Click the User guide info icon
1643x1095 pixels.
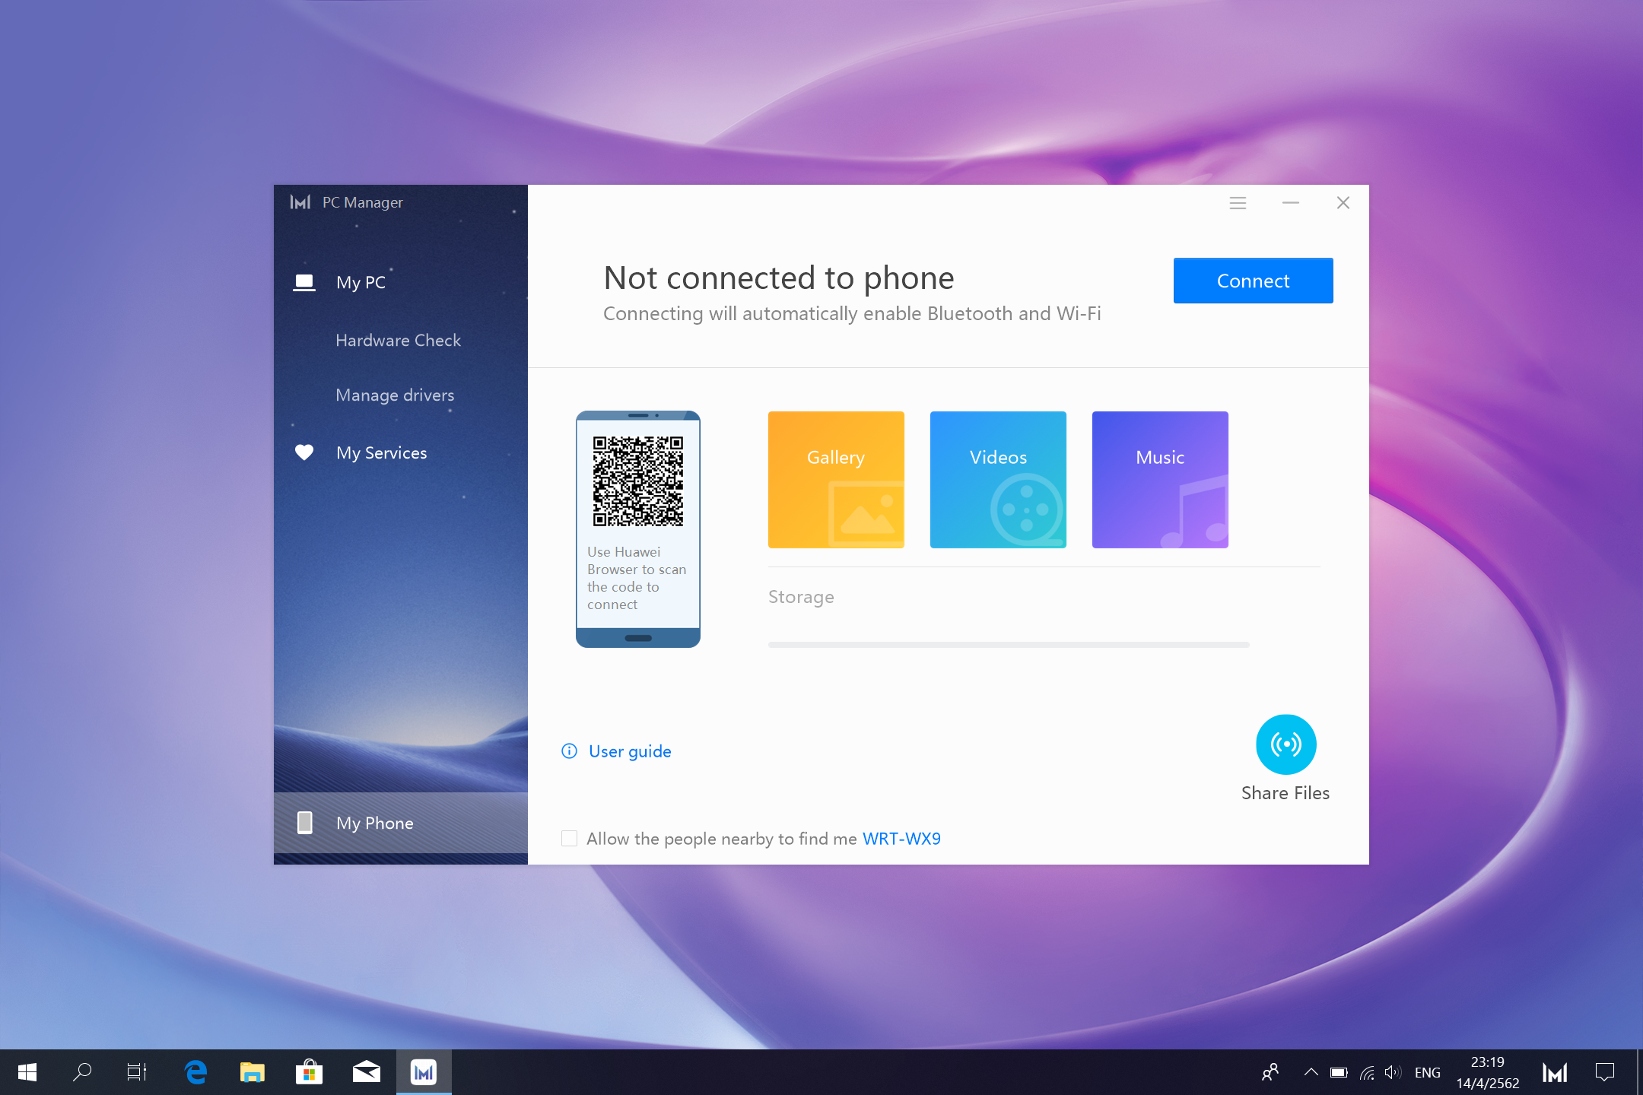[569, 751]
